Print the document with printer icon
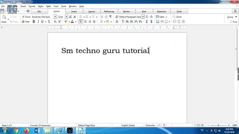This screenshot has width=239, height=134. coord(28,11)
